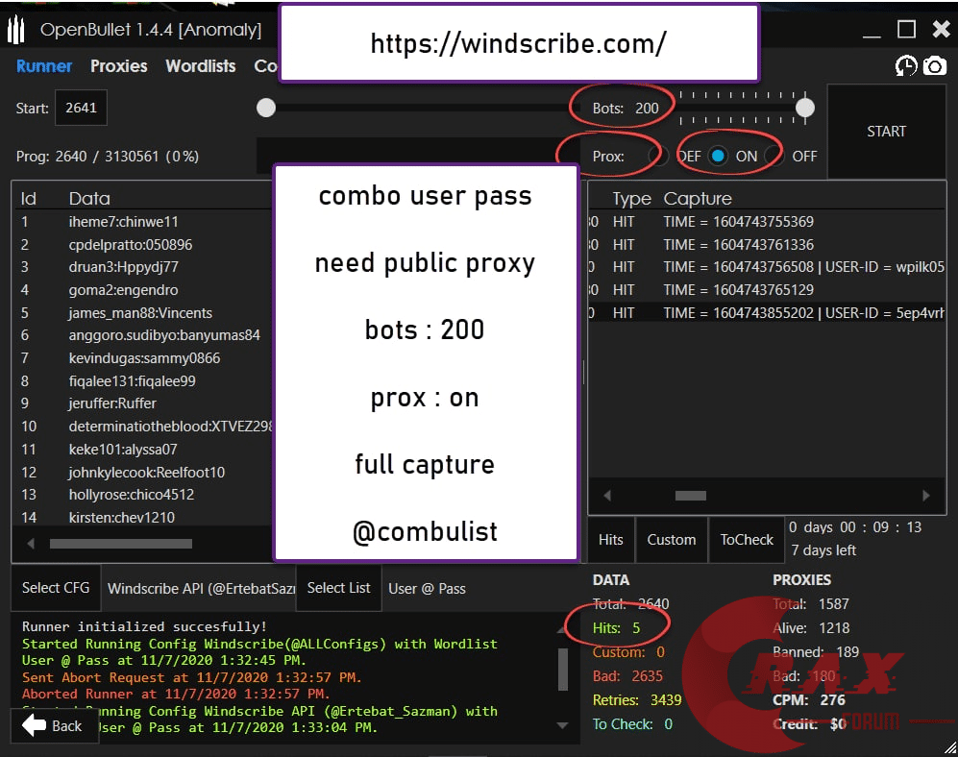
Task: Maximize the OpenBullet window
Action: [906, 29]
